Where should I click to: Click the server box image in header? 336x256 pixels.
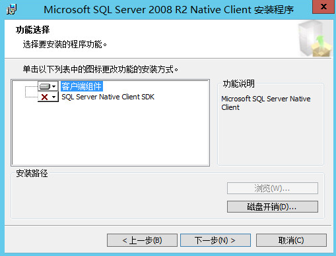[x=315, y=39]
